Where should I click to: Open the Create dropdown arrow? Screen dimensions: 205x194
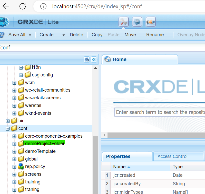pos(64,35)
